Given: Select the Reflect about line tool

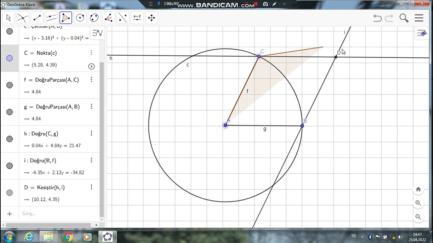Looking at the screenshot, I should (x=123, y=18).
